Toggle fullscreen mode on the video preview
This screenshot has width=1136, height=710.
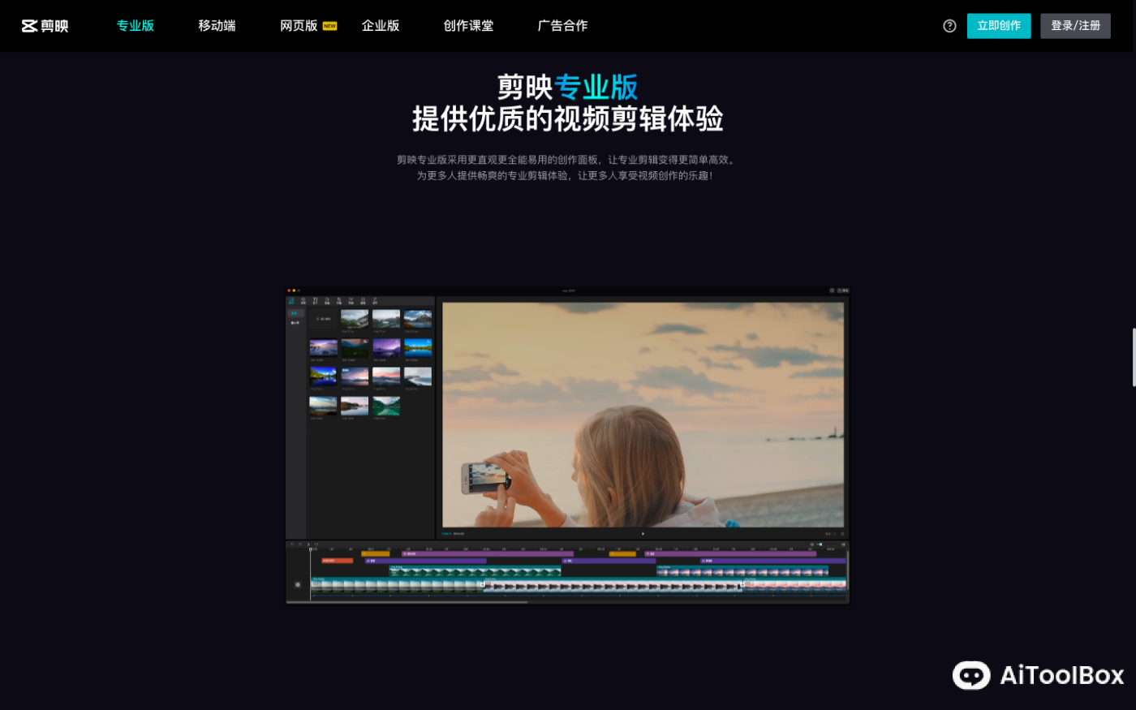click(842, 534)
